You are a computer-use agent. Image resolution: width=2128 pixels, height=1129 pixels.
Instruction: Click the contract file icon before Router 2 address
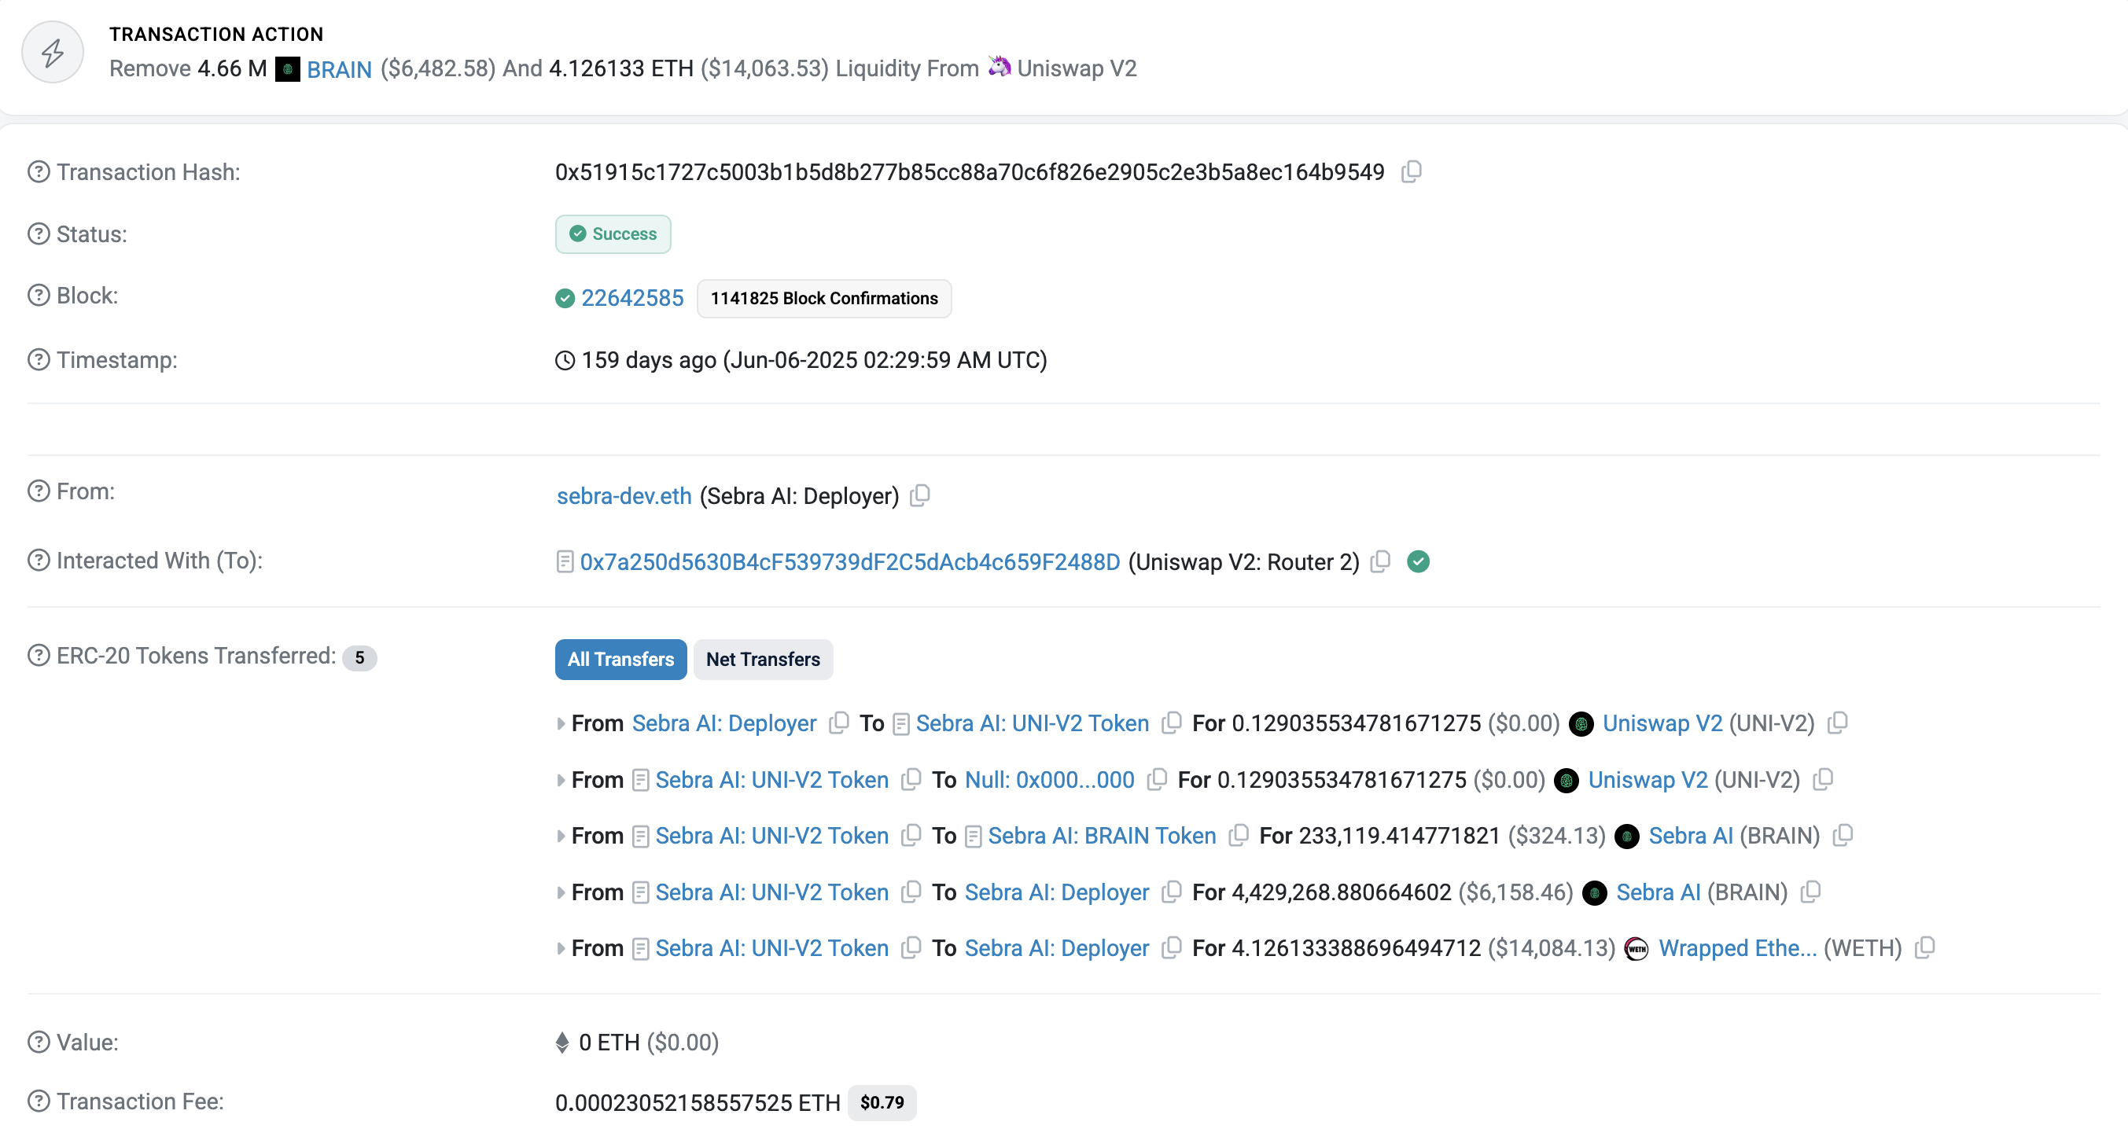pyautogui.click(x=564, y=562)
